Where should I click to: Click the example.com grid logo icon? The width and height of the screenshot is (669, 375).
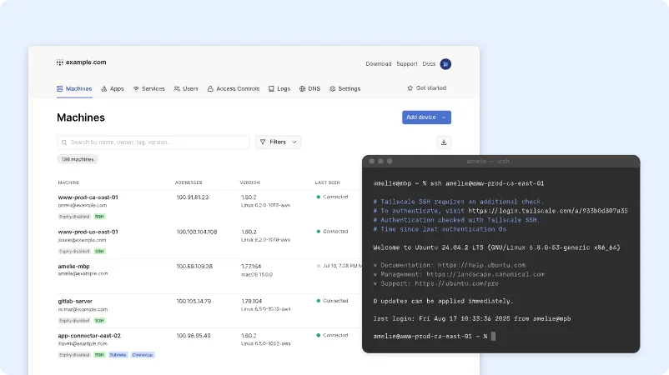pos(60,62)
